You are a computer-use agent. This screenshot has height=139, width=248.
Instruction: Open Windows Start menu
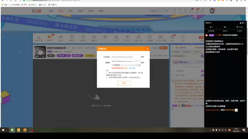pos(3,130)
